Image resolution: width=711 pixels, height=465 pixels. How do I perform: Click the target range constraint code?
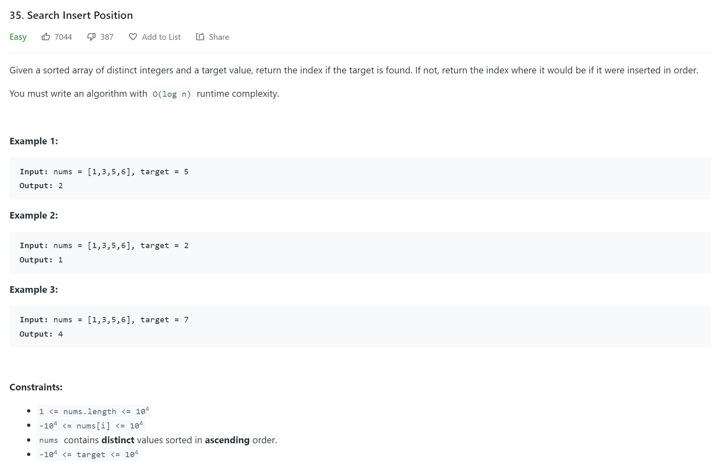coord(89,454)
